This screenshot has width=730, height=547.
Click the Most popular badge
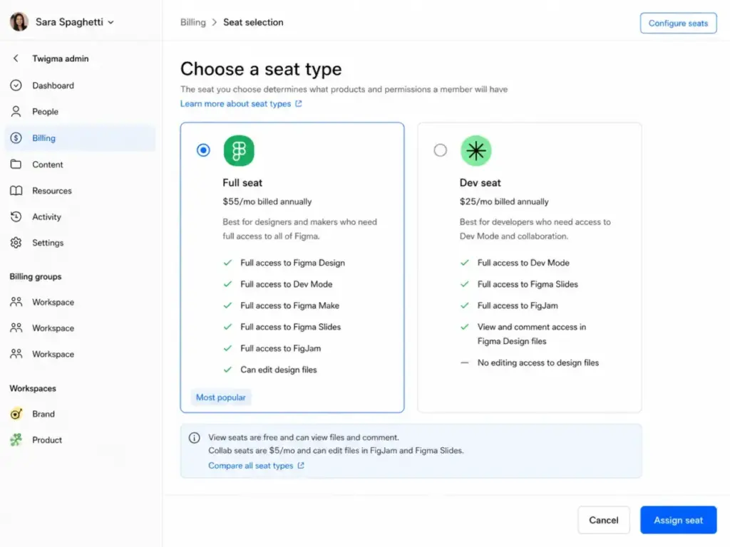[221, 397]
